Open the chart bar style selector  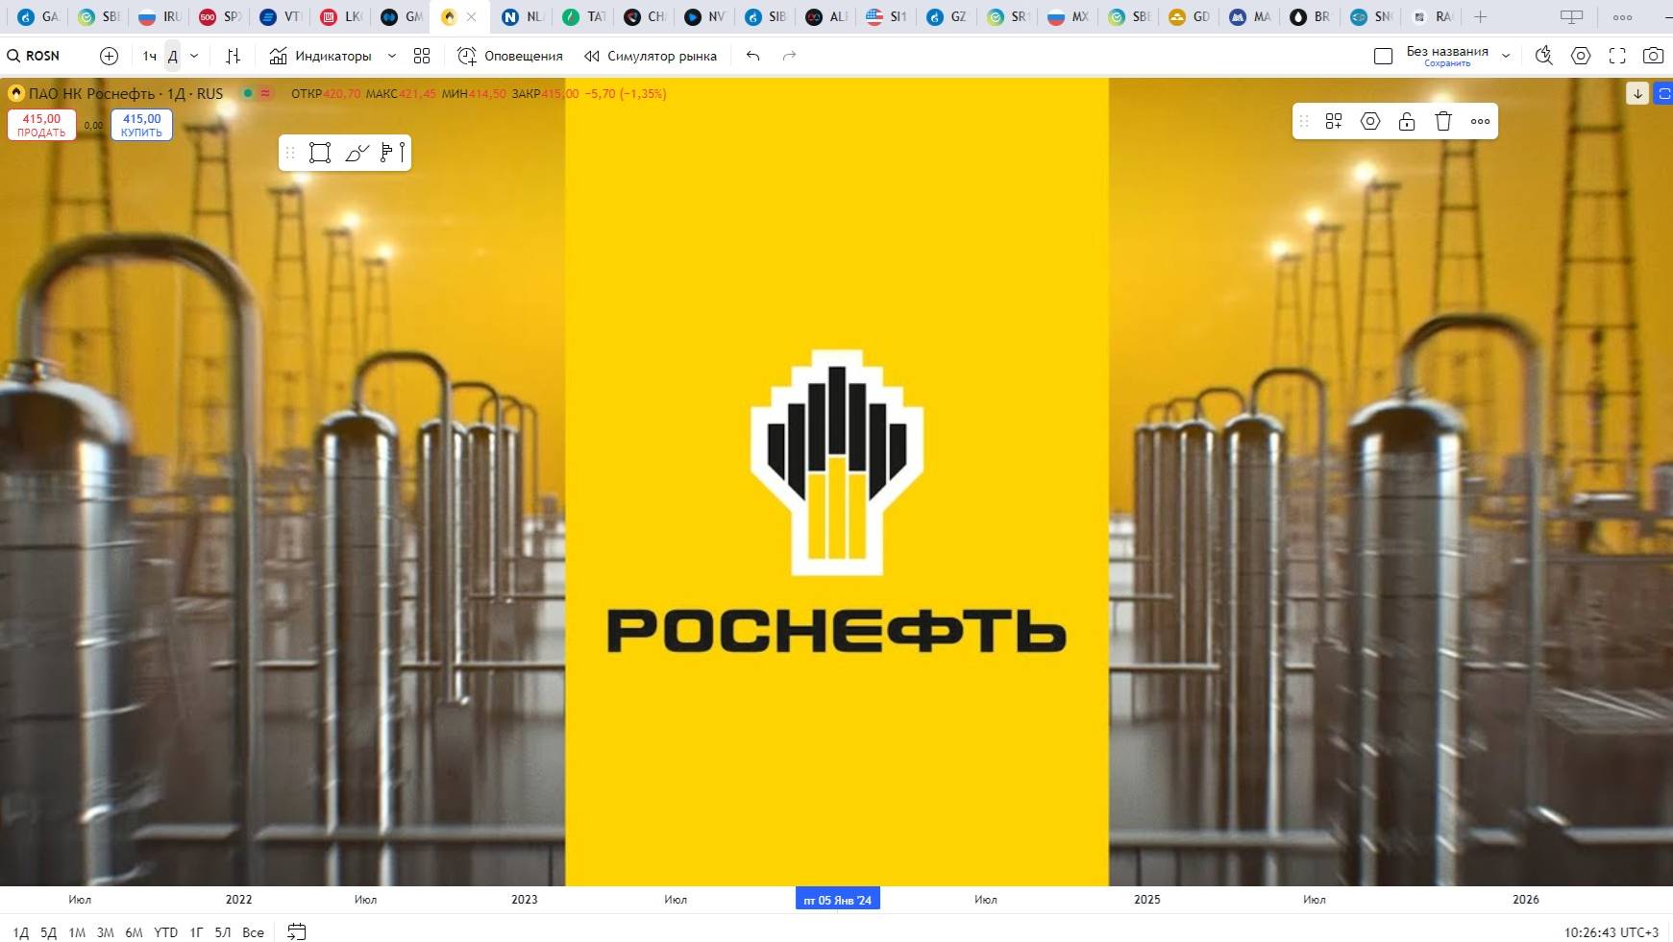pyautogui.click(x=233, y=56)
